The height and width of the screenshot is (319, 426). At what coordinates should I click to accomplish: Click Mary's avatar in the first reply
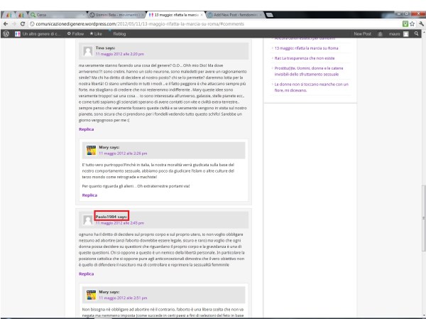tap(91, 150)
